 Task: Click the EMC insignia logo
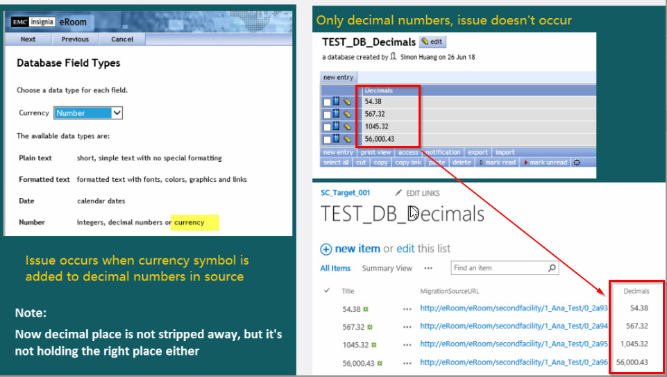coord(33,22)
